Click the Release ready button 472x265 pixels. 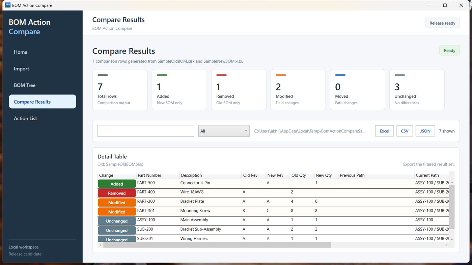(x=442, y=23)
